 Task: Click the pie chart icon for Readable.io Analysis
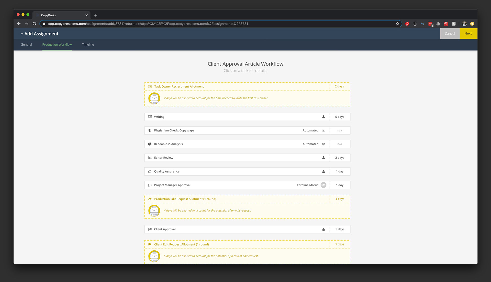pyautogui.click(x=150, y=144)
